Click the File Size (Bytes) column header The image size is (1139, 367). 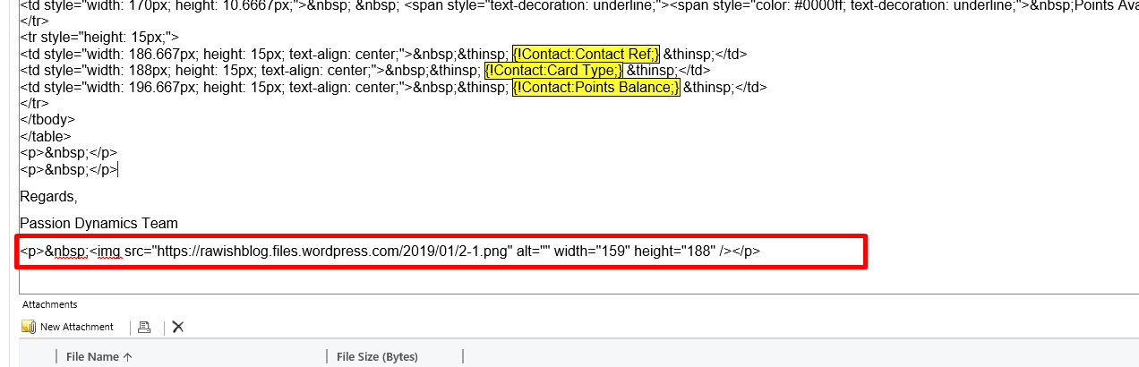(377, 356)
